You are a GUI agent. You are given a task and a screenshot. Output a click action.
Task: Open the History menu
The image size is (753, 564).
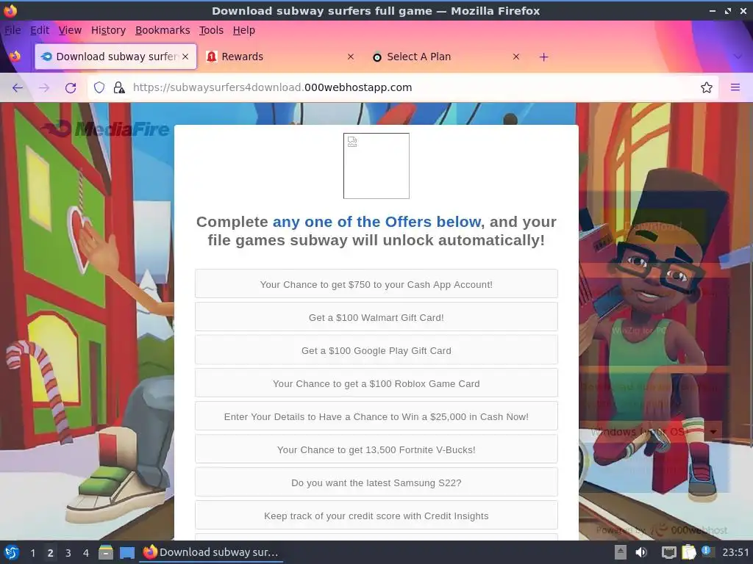(108, 30)
